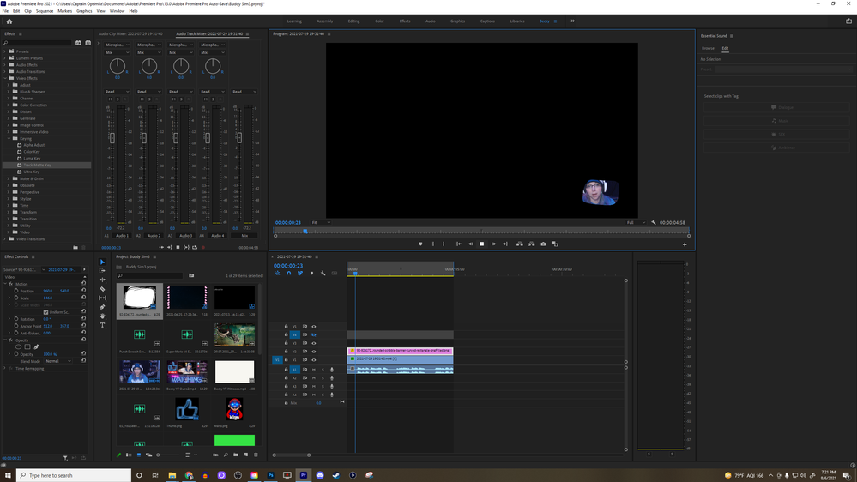Click the Audio 1 volume fader

click(x=112, y=138)
